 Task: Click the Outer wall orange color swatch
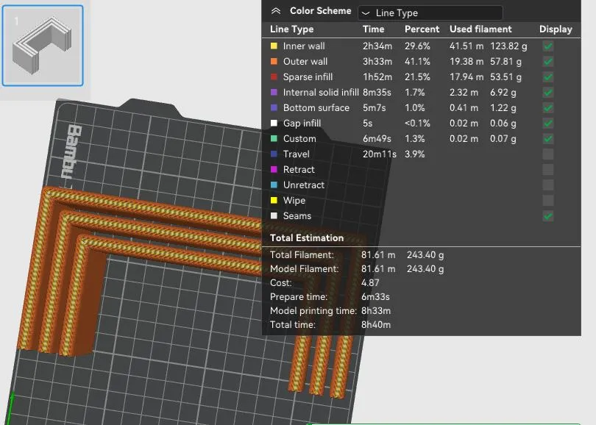coord(274,62)
